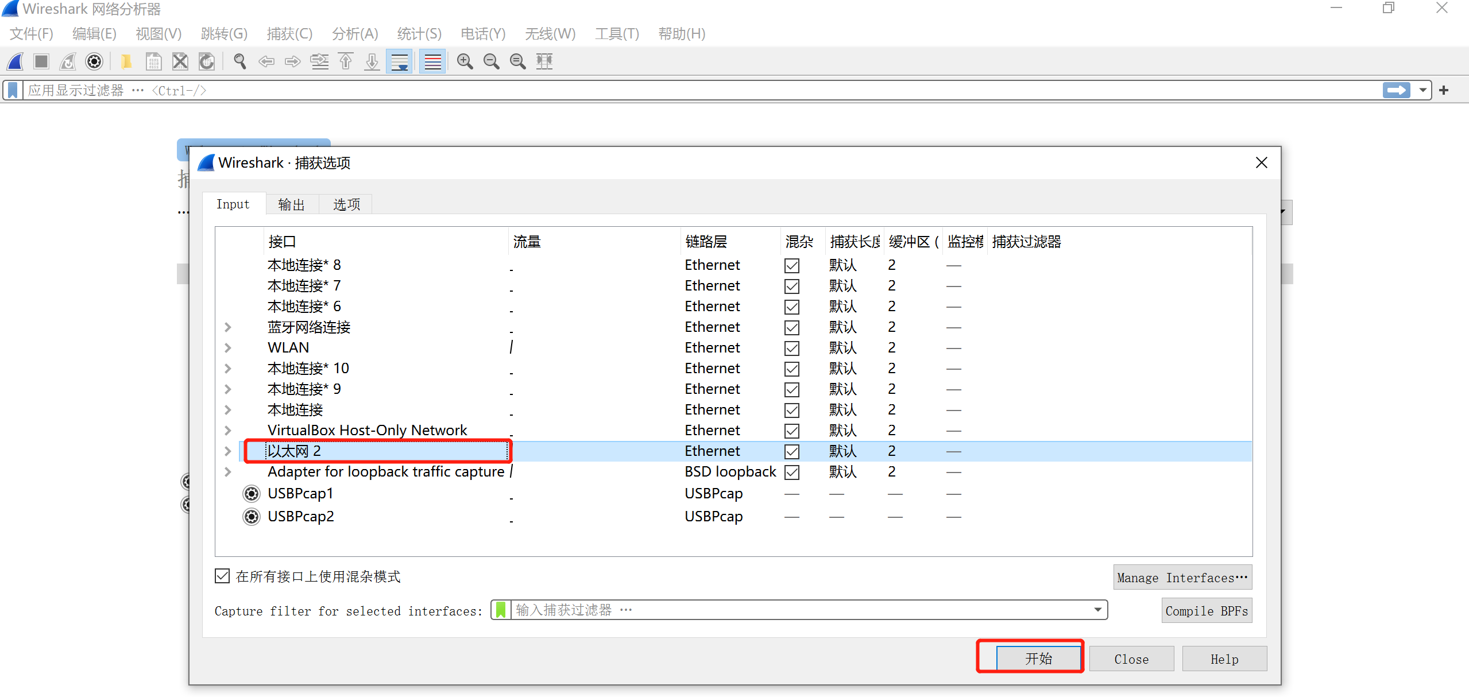
Task: Click the zoom out toolbar icon
Action: [491, 61]
